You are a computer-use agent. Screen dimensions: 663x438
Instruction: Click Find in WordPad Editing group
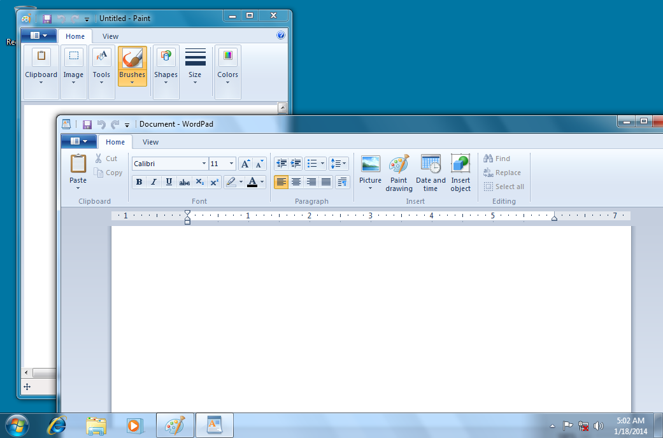click(x=497, y=159)
